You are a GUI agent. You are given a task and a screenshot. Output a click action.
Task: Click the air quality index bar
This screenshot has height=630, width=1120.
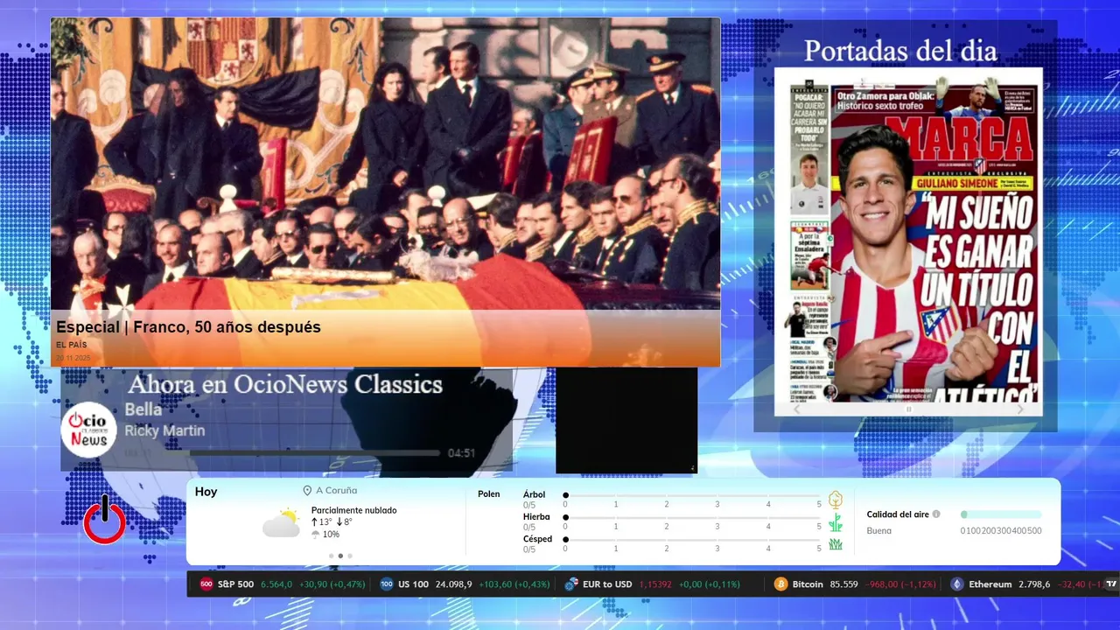[1001, 514]
